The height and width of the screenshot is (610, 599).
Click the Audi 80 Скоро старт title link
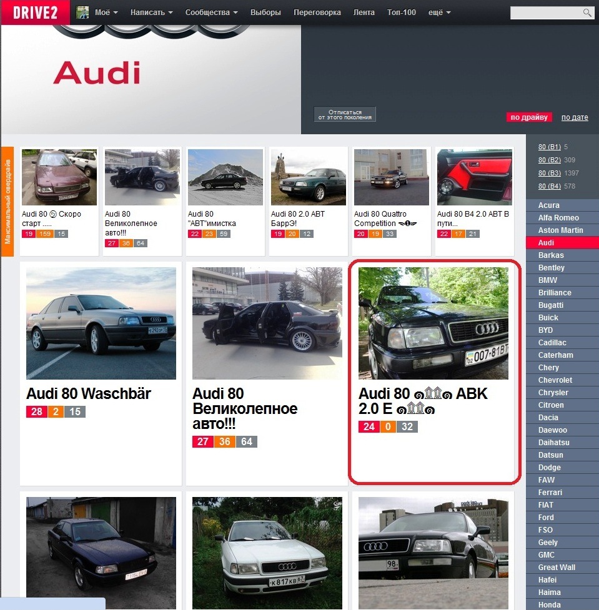pyautogui.click(x=51, y=219)
